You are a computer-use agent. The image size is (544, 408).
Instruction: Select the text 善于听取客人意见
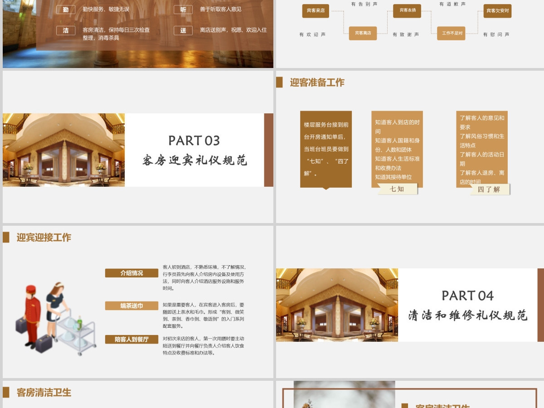pos(221,9)
